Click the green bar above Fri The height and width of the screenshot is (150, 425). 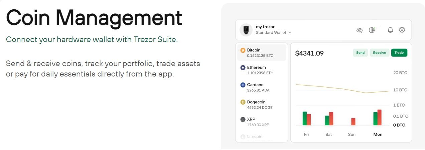coord(304,118)
